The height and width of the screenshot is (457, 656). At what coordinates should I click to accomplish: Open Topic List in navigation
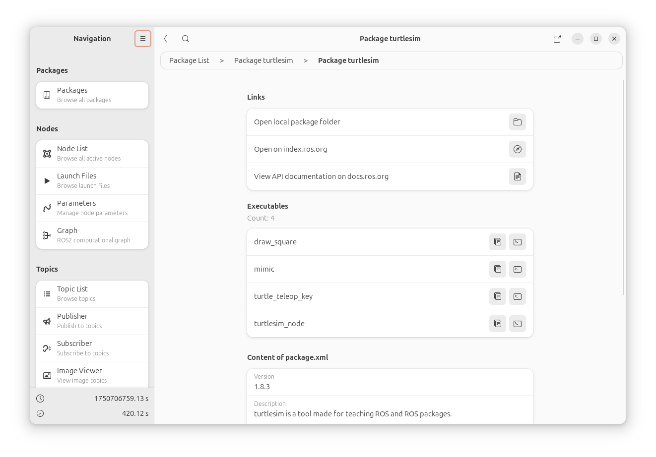(x=92, y=294)
